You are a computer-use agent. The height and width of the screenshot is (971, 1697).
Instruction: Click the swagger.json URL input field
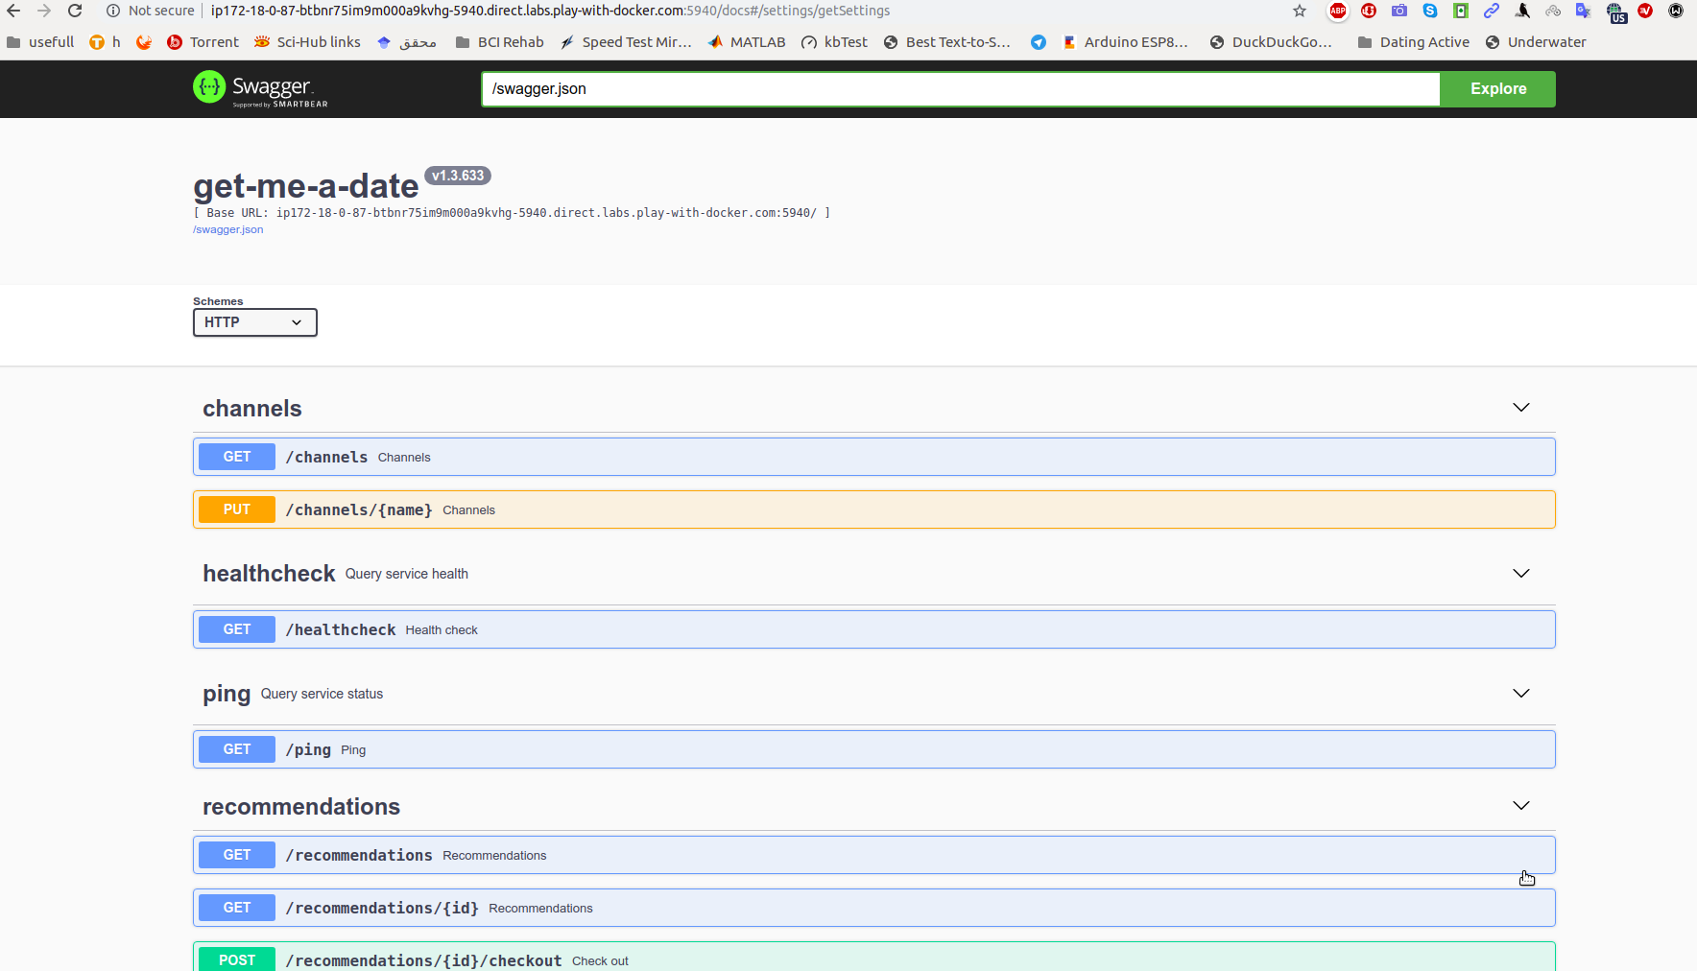pos(961,88)
